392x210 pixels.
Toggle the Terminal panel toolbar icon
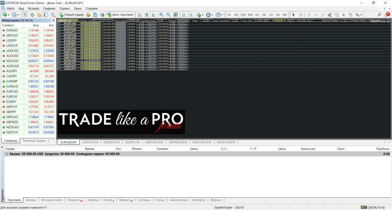click(x=46, y=15)
